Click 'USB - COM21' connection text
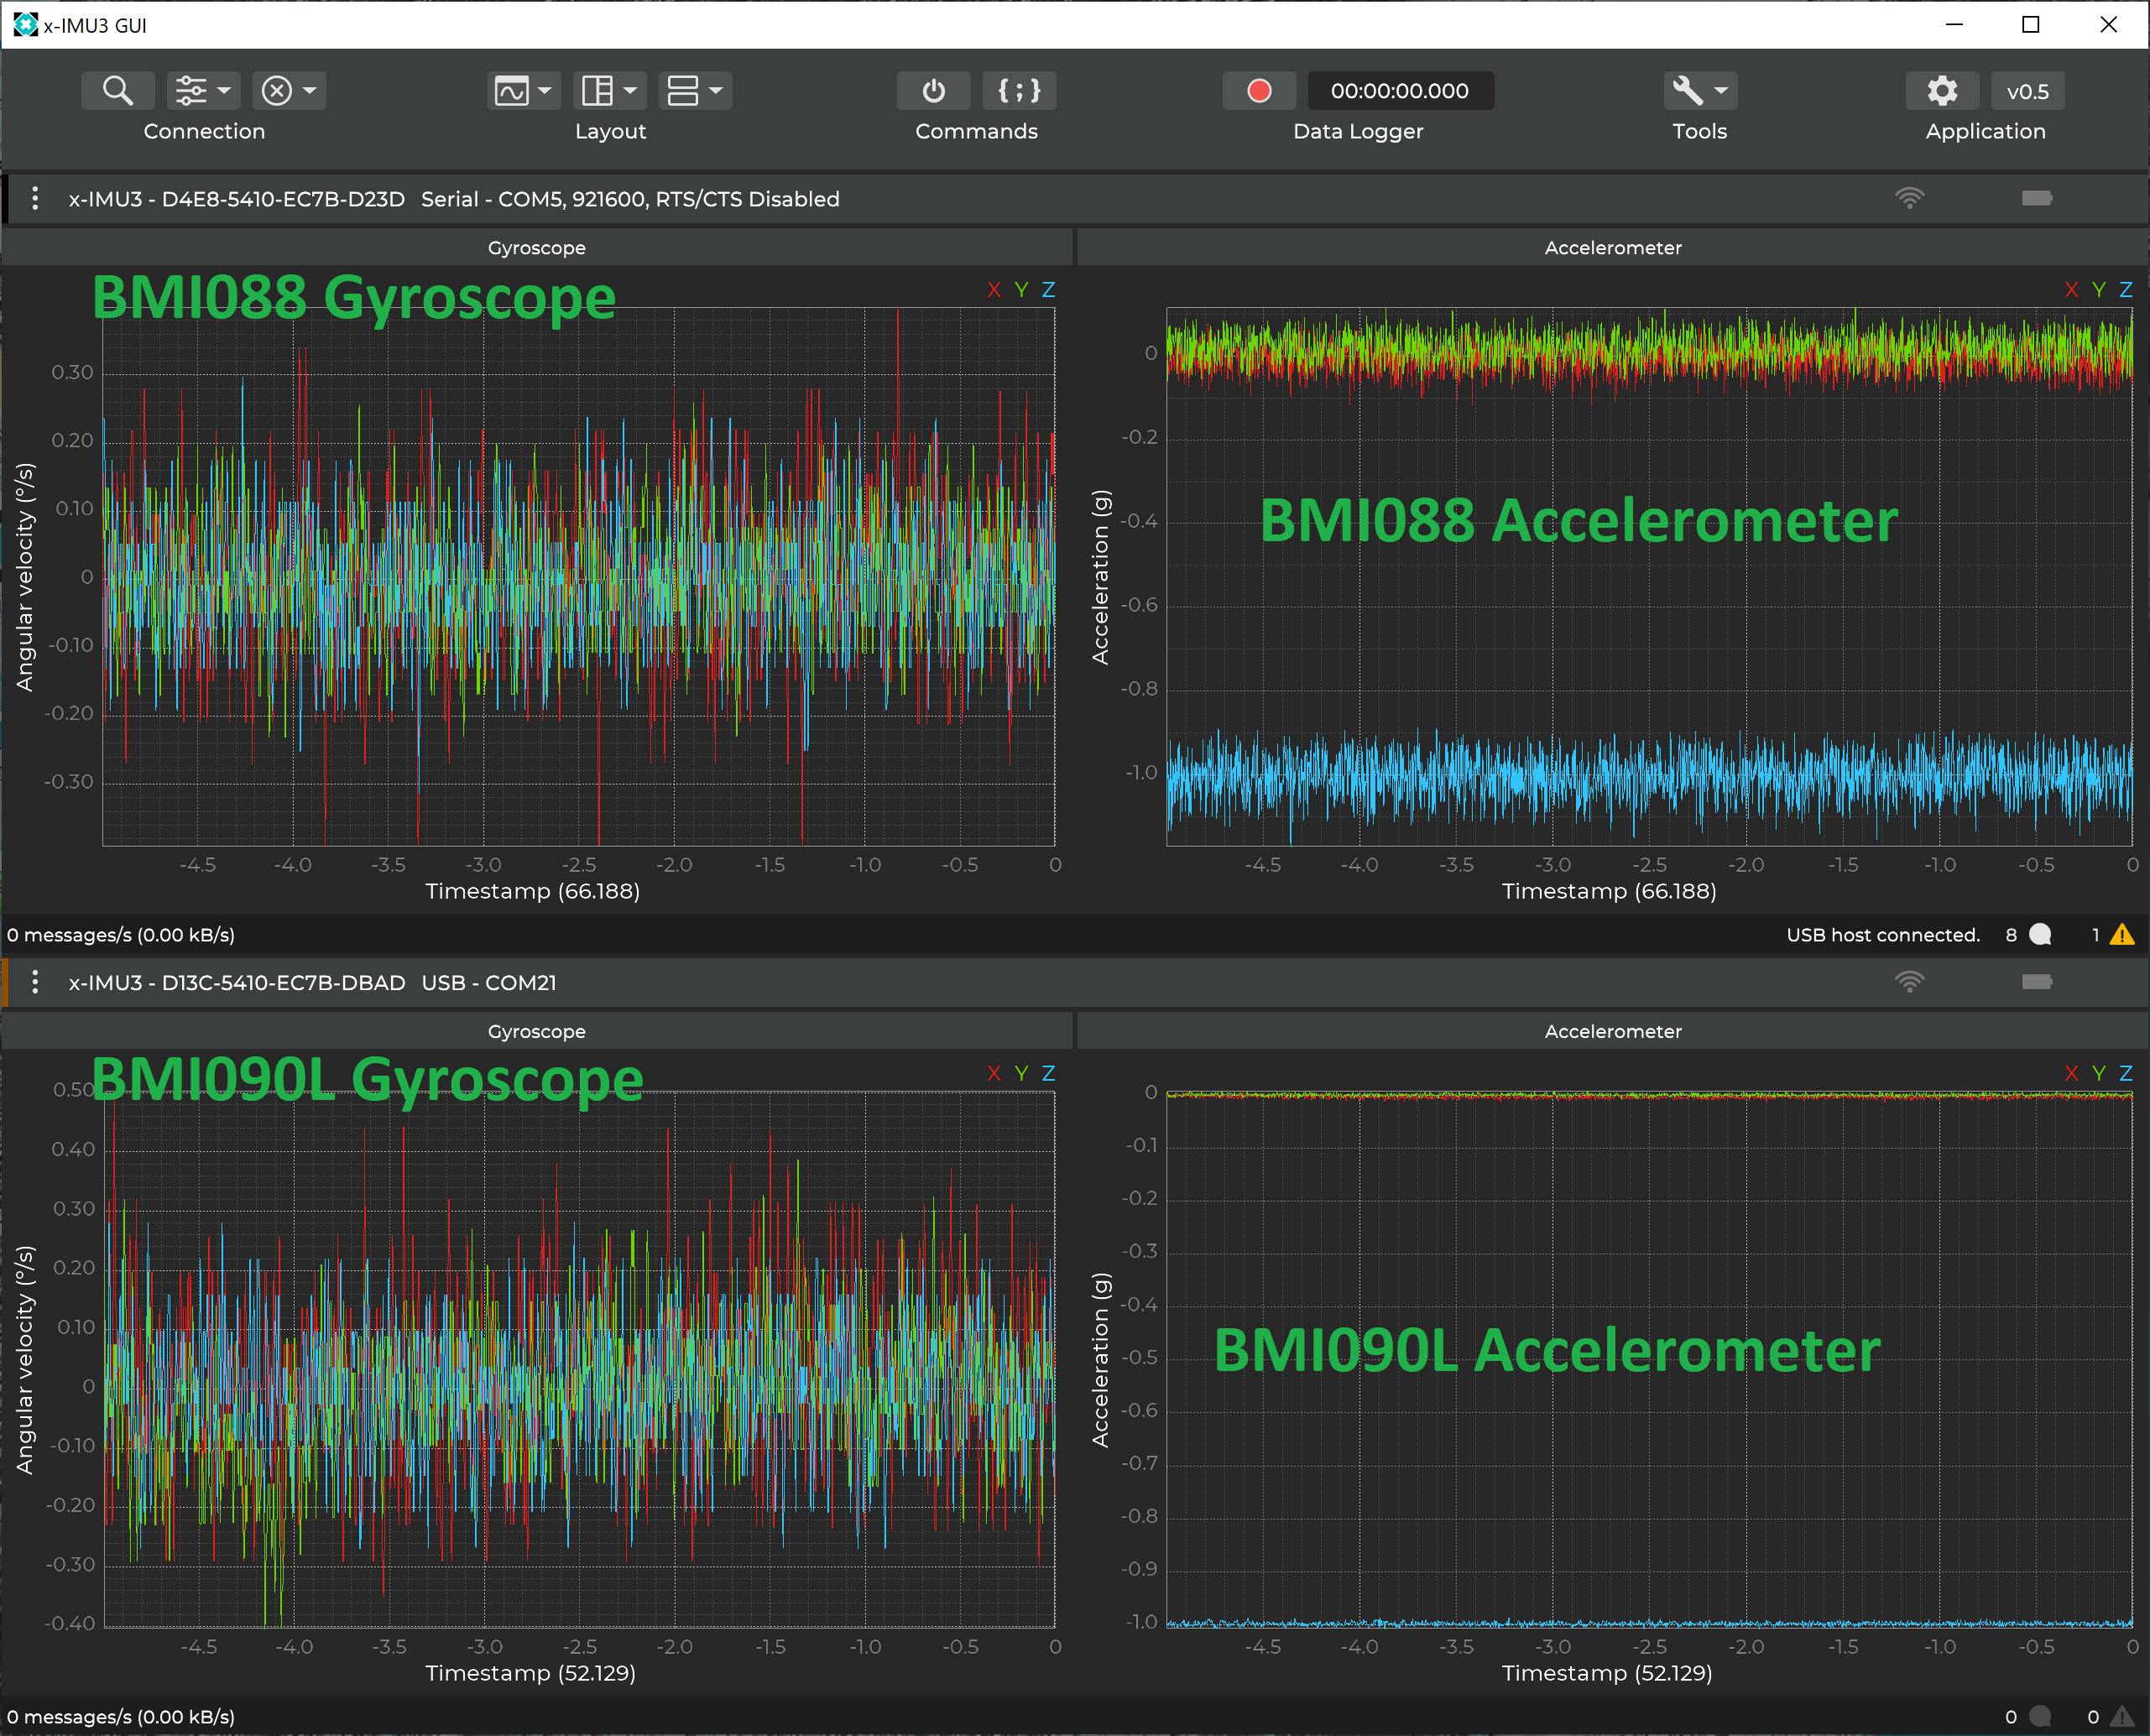 pos(489,982)
